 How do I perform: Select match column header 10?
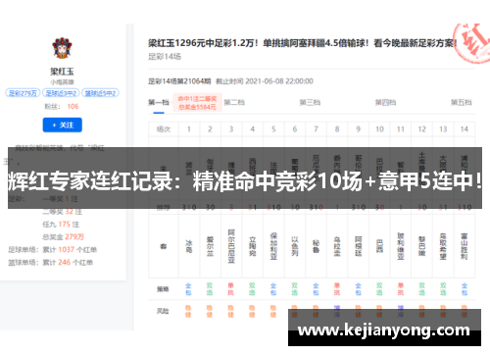click(x=379, y=129)
